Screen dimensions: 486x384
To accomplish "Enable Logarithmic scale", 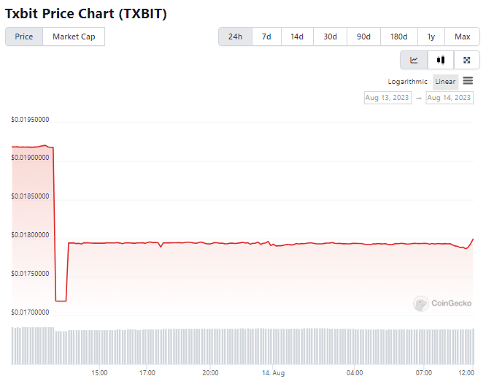I will click(x=407, y=82).
